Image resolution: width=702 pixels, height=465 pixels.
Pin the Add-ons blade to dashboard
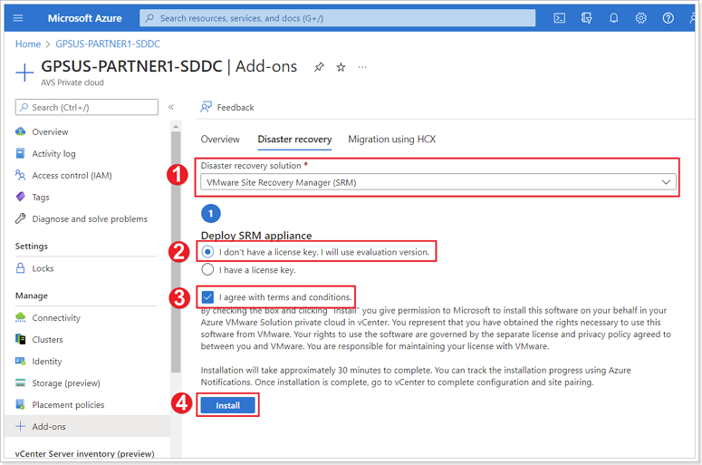tap(319, 67)
